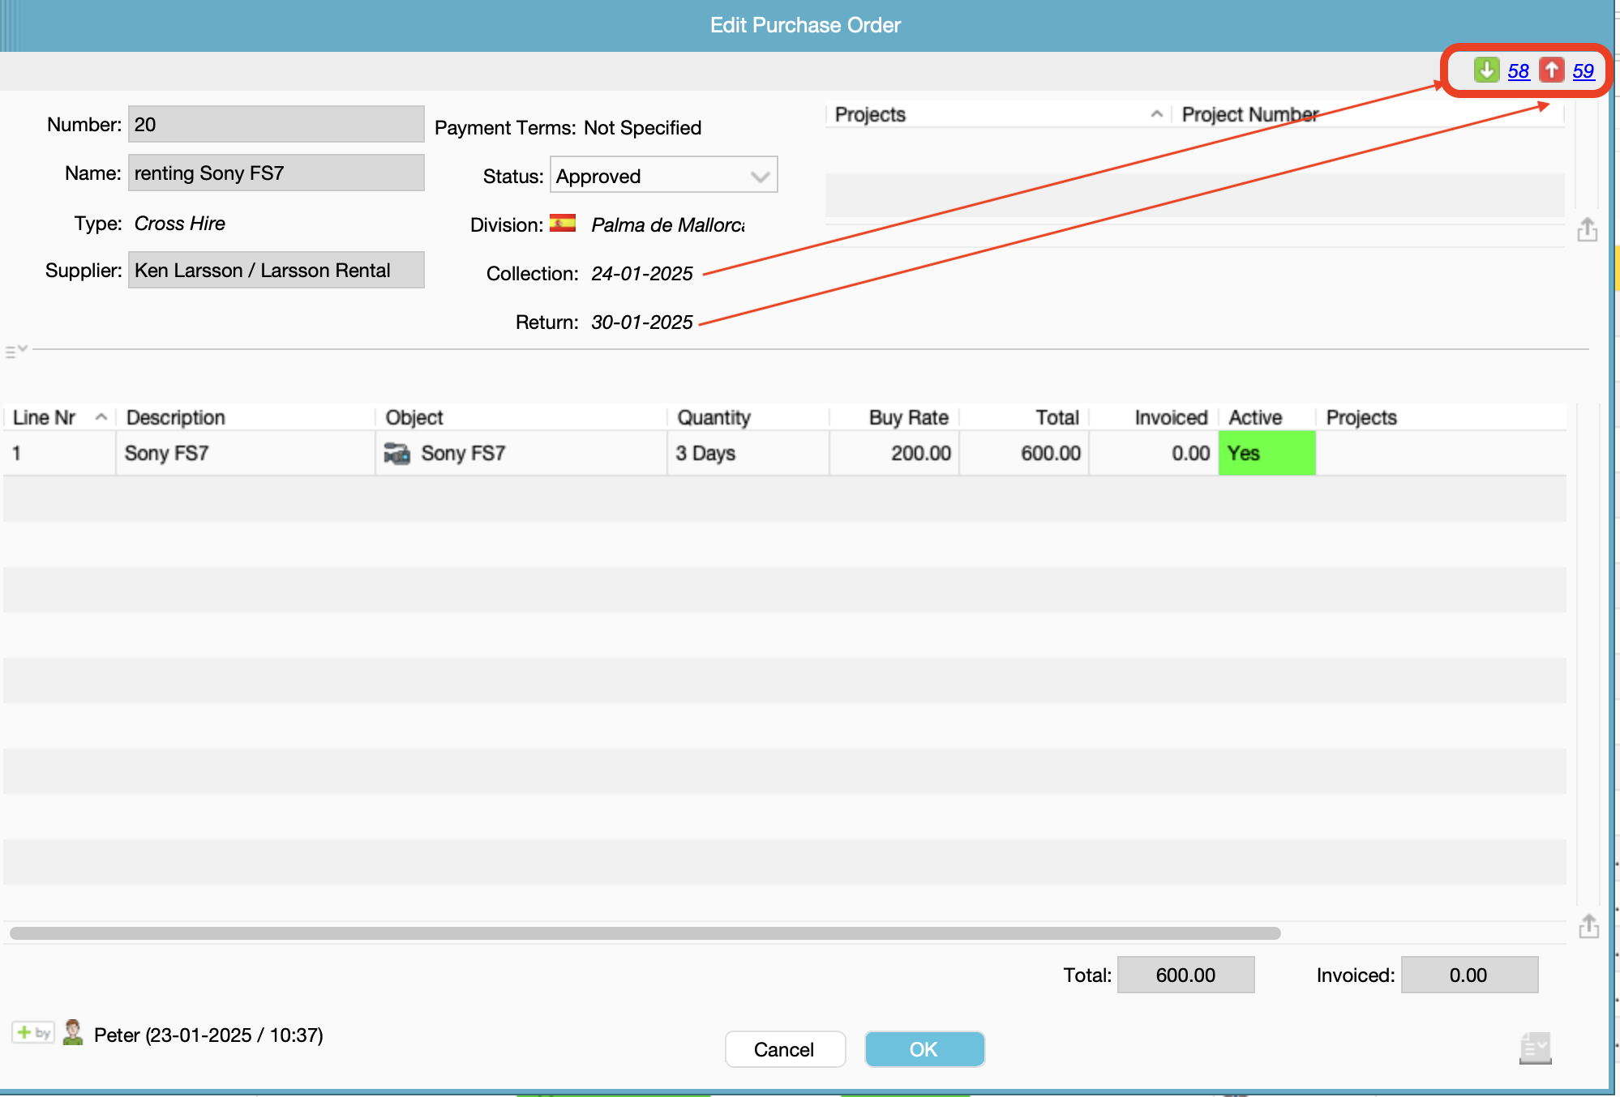Click the Sony FS7 camera object icon
The height and width of the screenshot is (1097, 1620).
pos(396,453)
